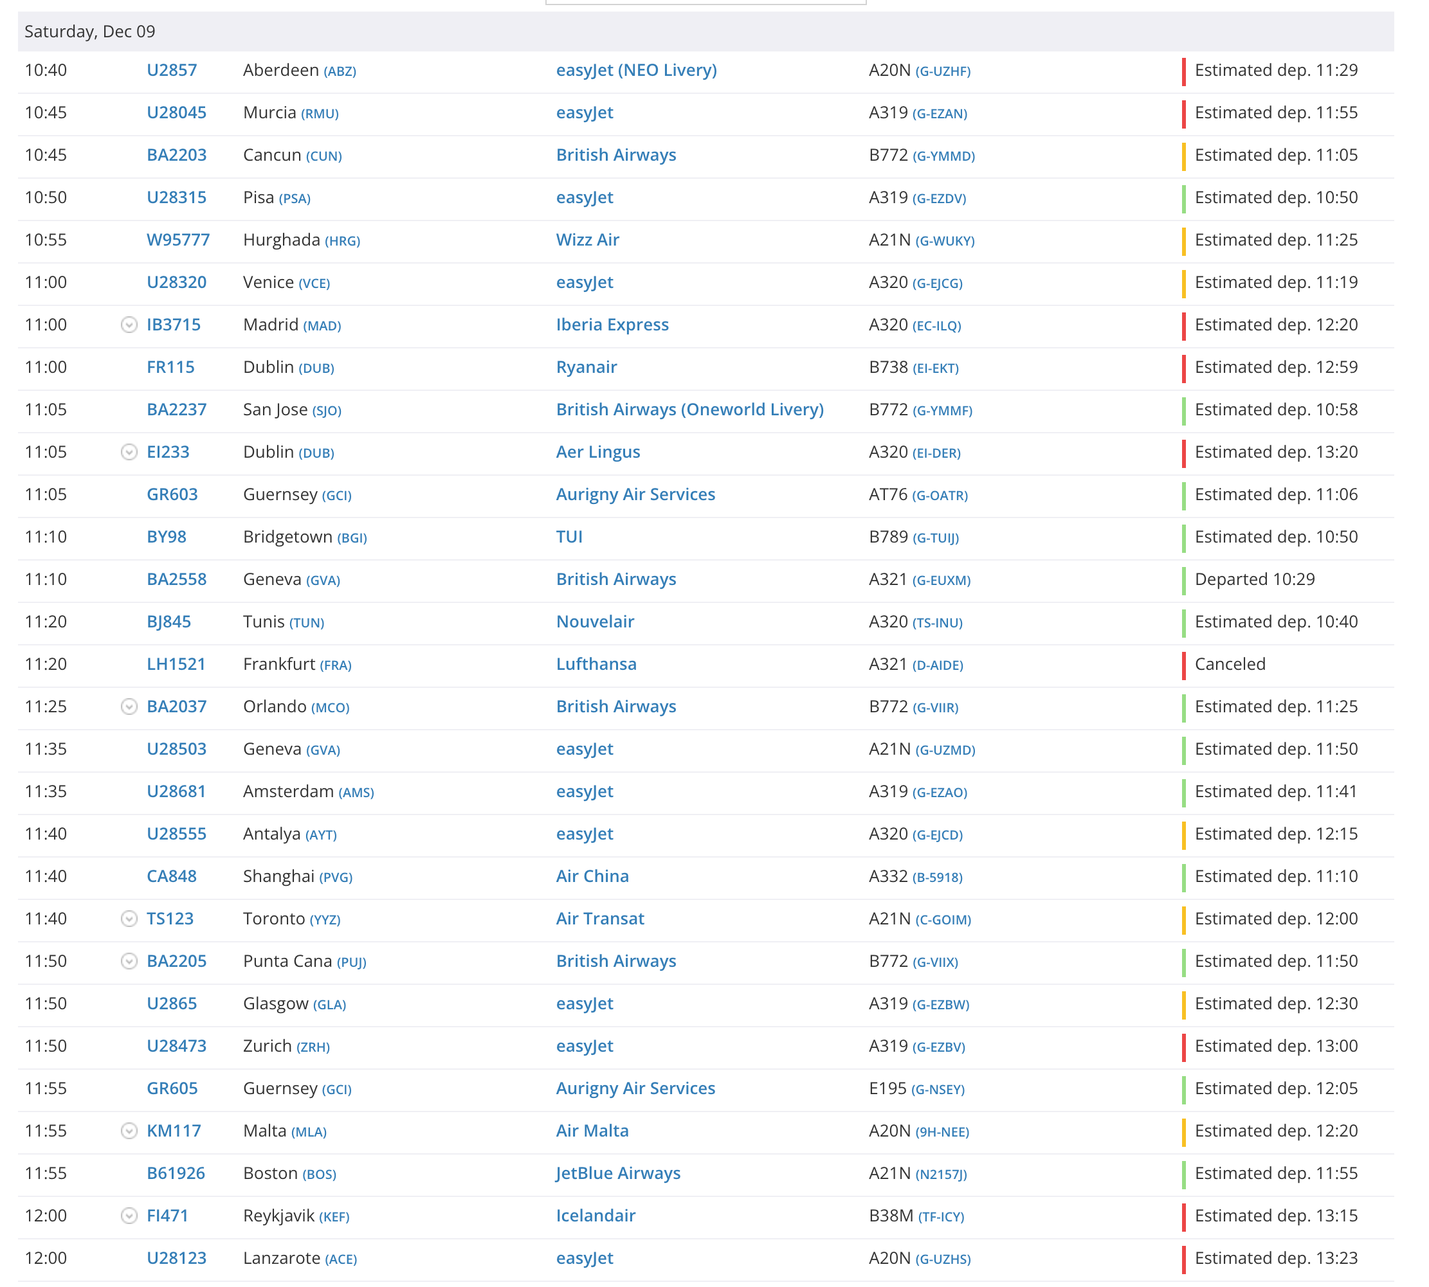Select the Canceled status for LH1521
The image size is (1429, 1287).
coord(1230,664)
